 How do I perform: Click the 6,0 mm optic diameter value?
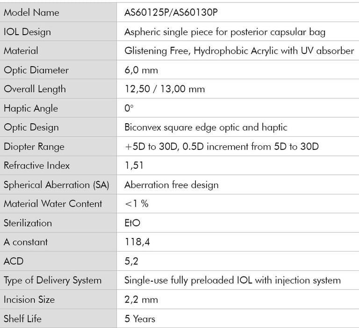point(141,70)
